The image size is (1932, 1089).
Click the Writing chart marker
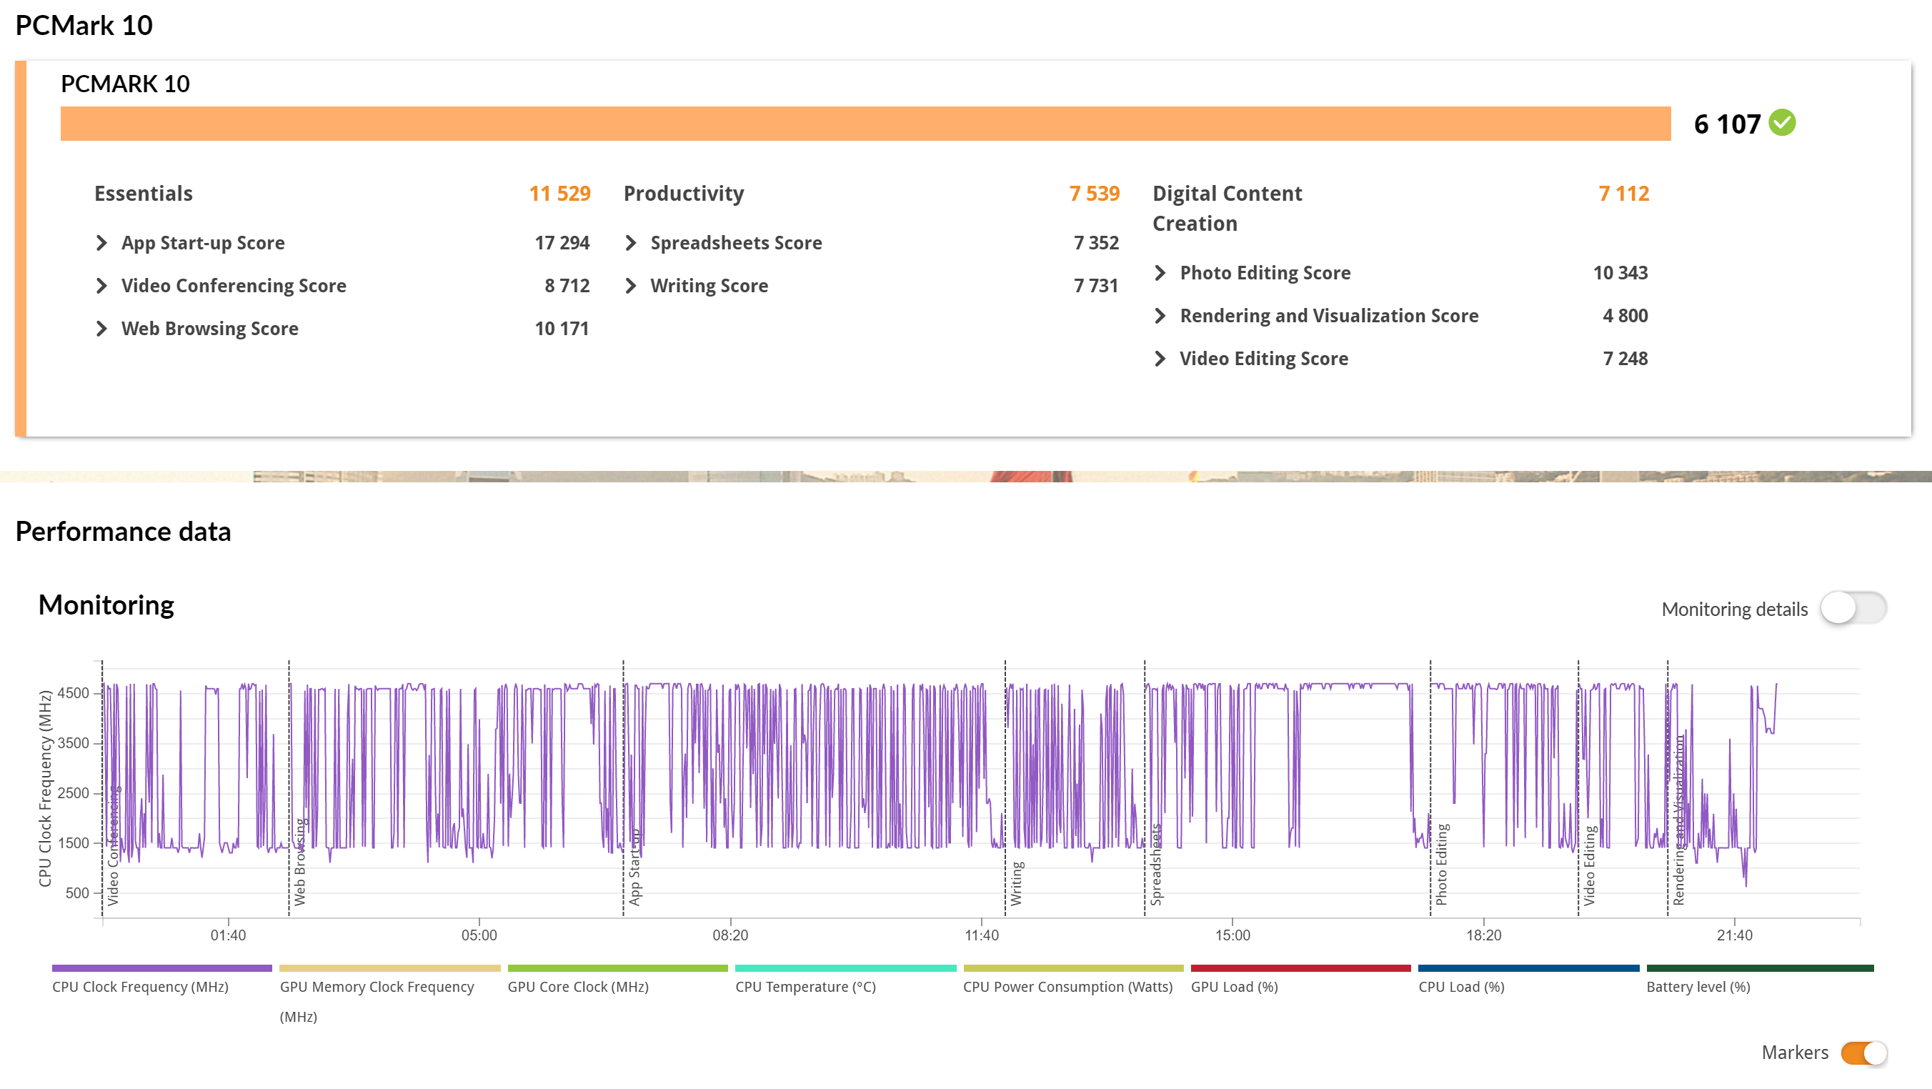(x=1016, y=883)
